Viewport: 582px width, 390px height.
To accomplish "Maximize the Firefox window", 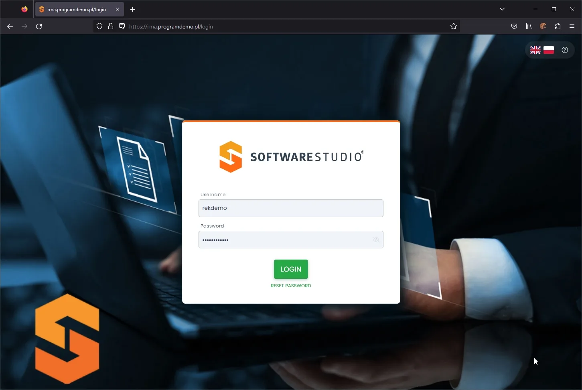I will point(554,9).
